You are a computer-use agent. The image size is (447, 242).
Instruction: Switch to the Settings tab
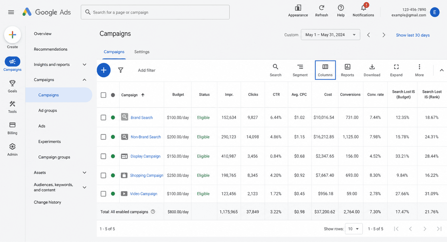coord(142,52)
